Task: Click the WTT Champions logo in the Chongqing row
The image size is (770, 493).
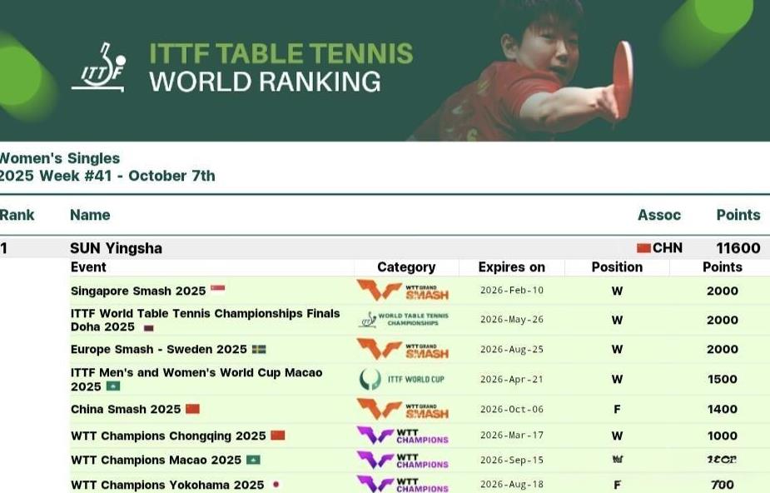Action: 403,436
